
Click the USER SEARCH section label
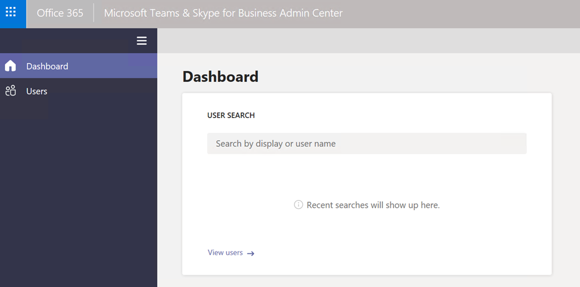231,115
